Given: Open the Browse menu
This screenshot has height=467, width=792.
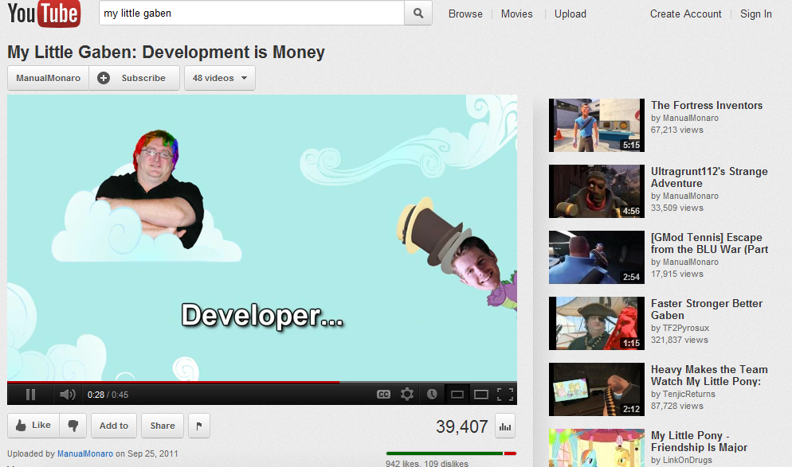Looking at the screenshot, I should click(465, 14).
